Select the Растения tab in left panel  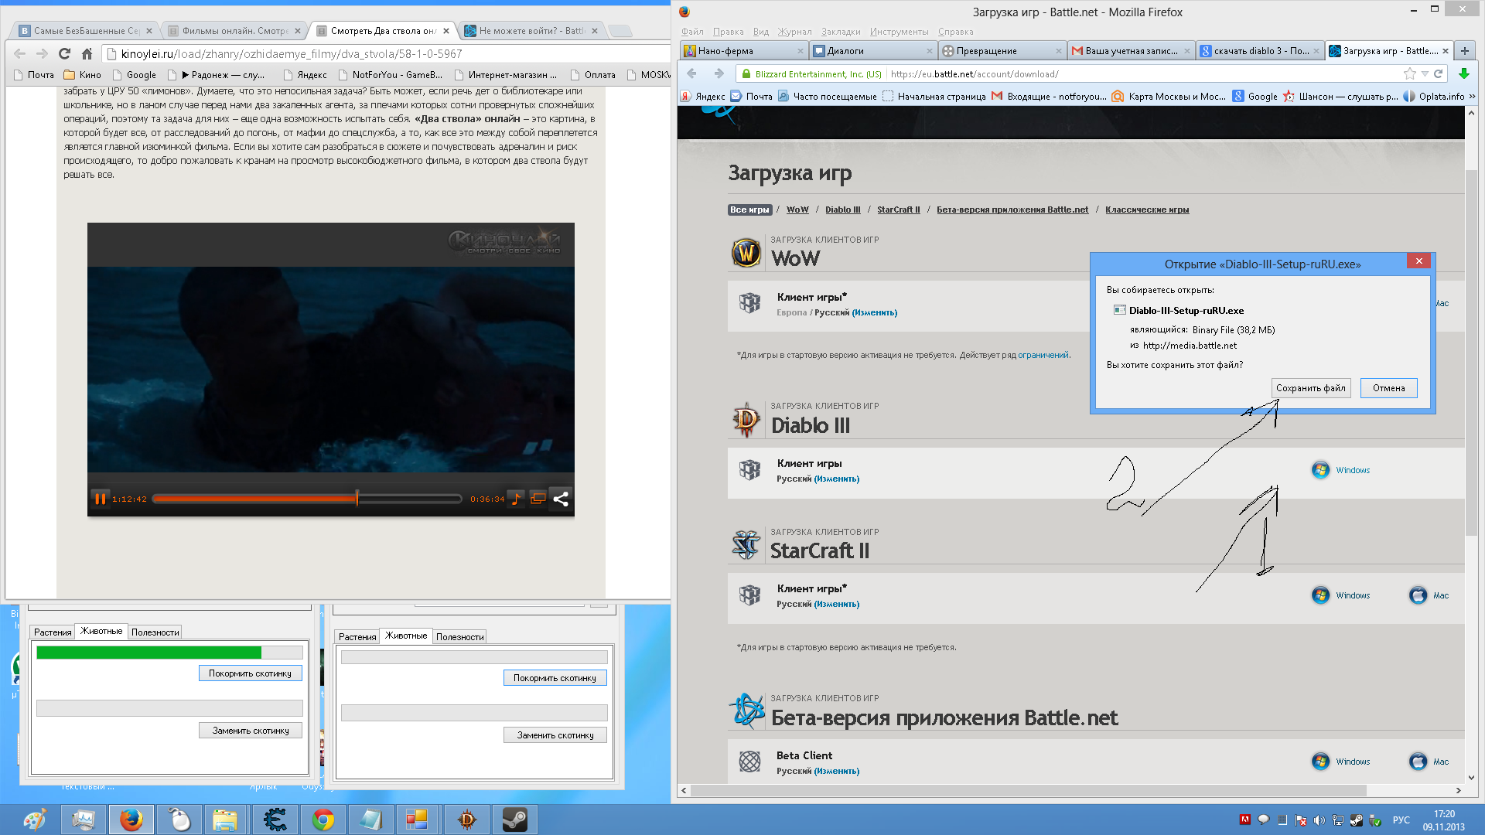(x=53, y=632)
